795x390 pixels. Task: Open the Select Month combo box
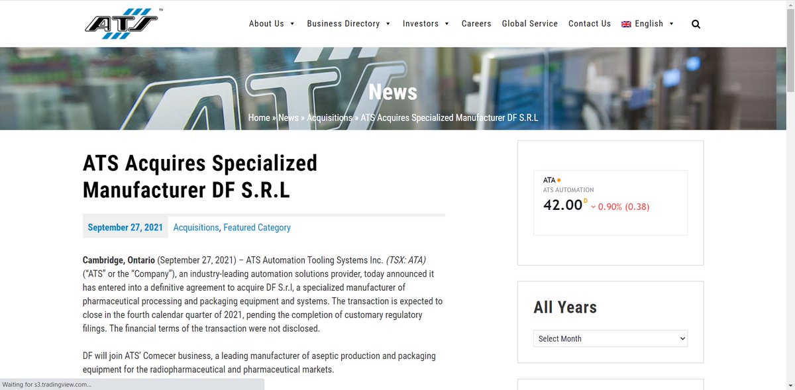(610, 338)
